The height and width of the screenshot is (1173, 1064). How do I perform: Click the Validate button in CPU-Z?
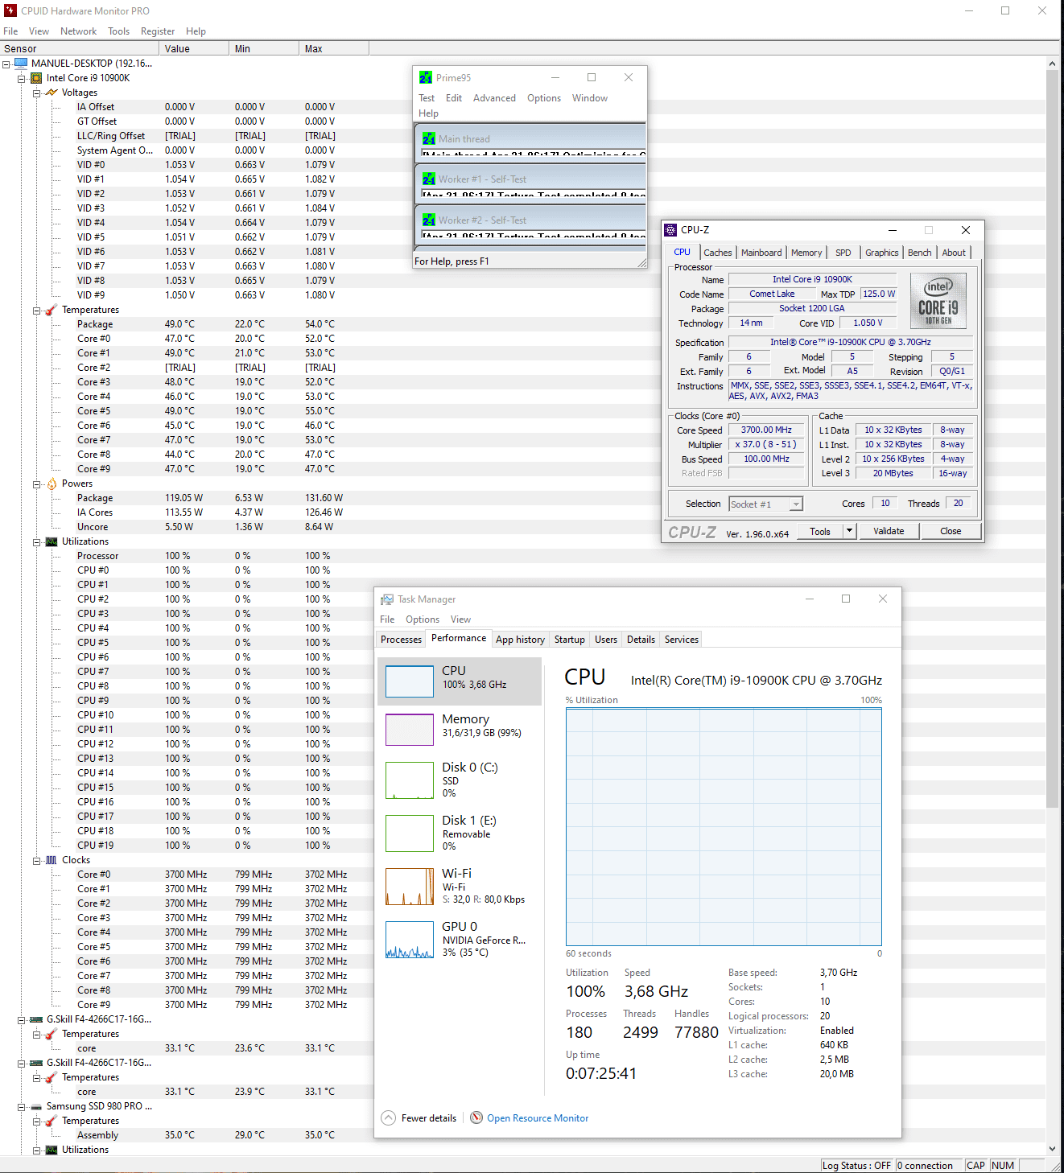pos(889,531)
